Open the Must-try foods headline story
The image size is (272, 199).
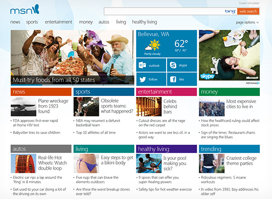pos(54,80)
